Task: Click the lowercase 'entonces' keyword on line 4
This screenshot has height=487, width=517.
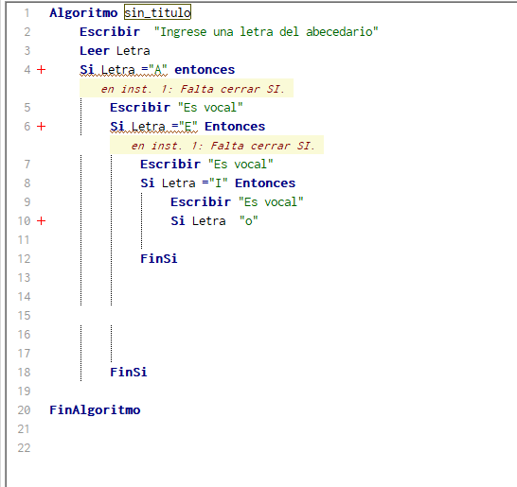Action: click(205, 70)
